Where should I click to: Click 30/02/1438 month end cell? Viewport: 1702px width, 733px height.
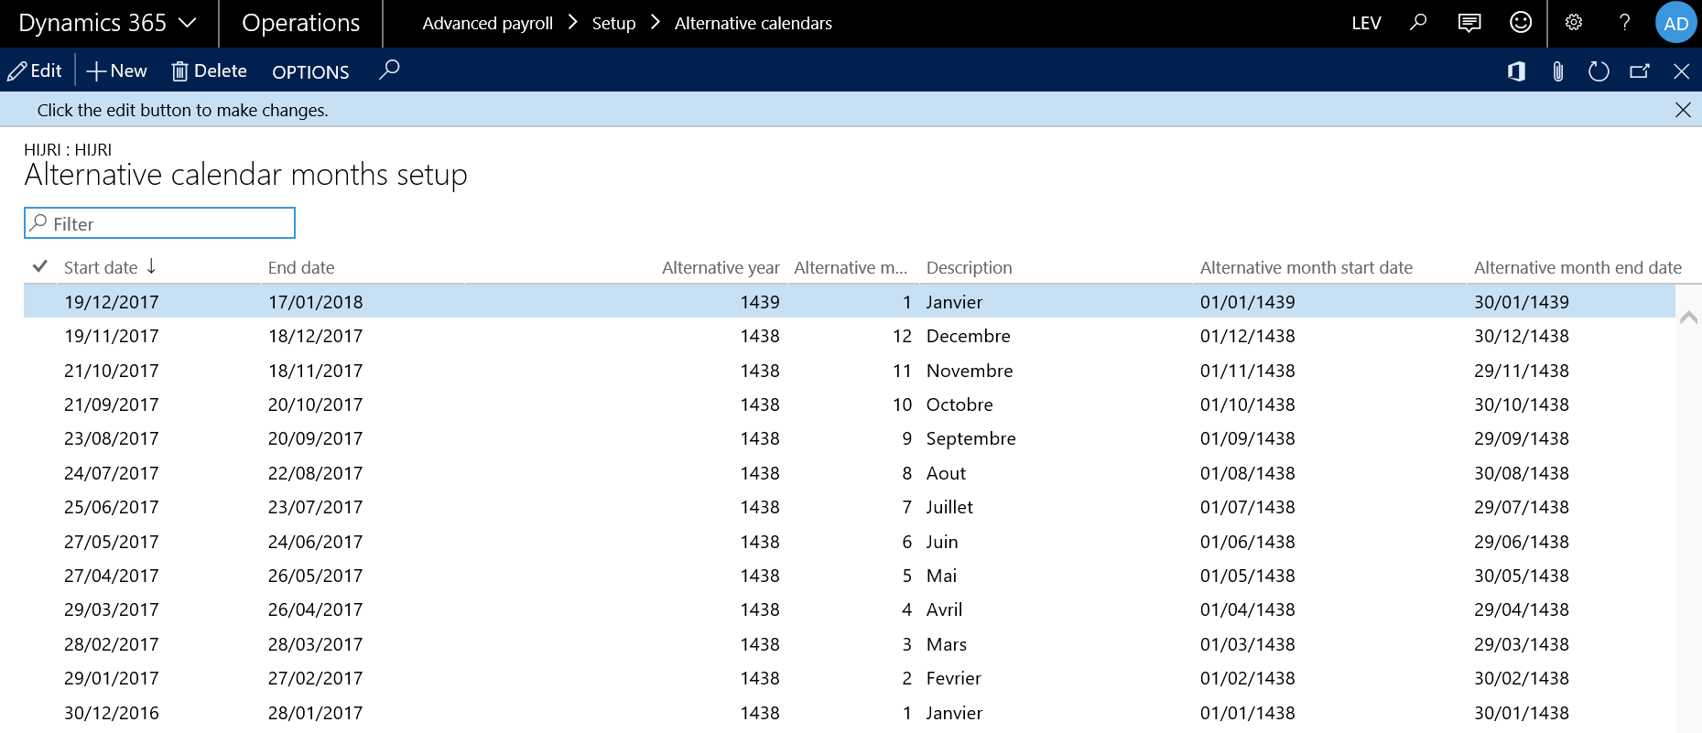1522,678
